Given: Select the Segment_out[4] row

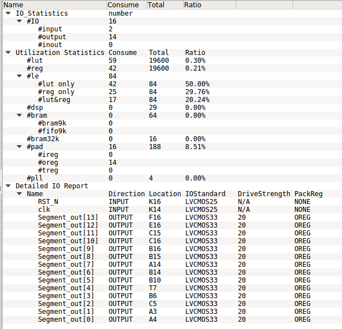Looking at the screenshot, I should pyautogui.click(x=172, y=288).
